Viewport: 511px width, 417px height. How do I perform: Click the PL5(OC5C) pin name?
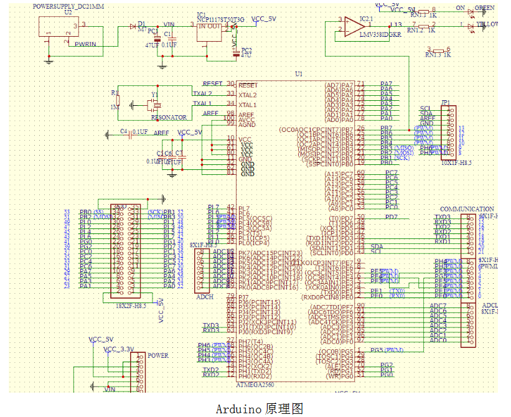click(255, 218)
